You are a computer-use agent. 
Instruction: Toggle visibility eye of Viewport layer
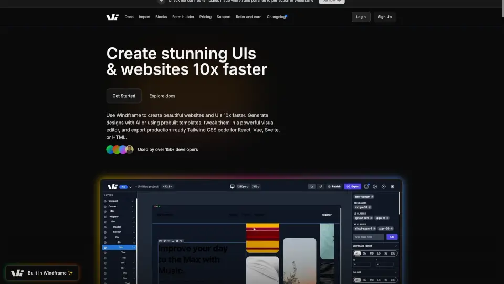pyautogui.click(x=105, y=201)
